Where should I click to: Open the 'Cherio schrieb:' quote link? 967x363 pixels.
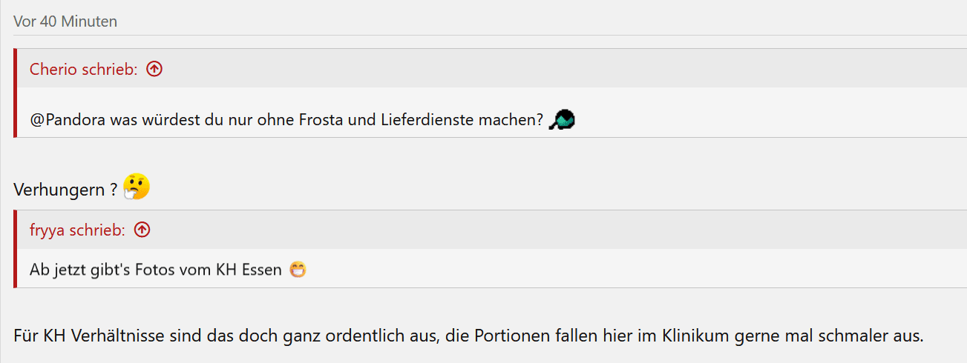coord(83,69)
